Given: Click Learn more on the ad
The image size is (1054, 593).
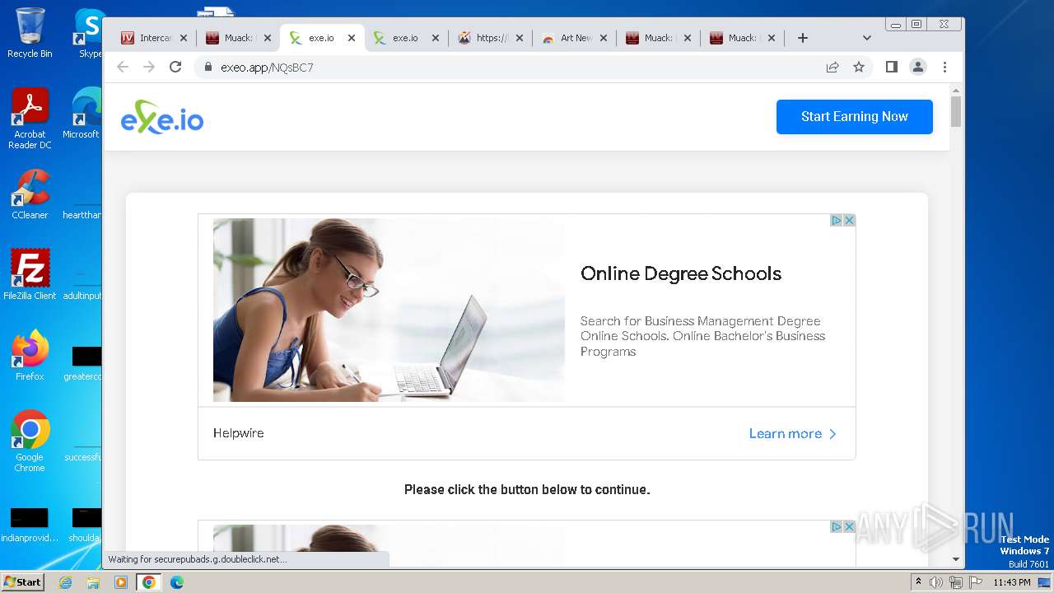Looking at the screenshot, I should coord(792,434).
